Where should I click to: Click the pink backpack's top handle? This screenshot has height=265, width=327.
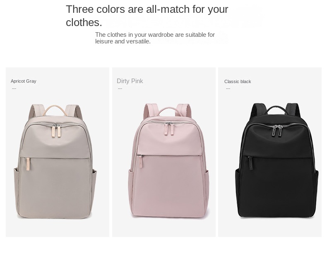click(x=168, y=111)
